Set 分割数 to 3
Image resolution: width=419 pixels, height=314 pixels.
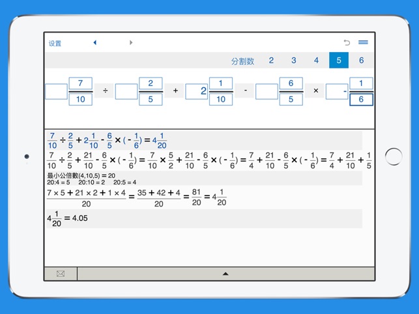coord(294,61)
